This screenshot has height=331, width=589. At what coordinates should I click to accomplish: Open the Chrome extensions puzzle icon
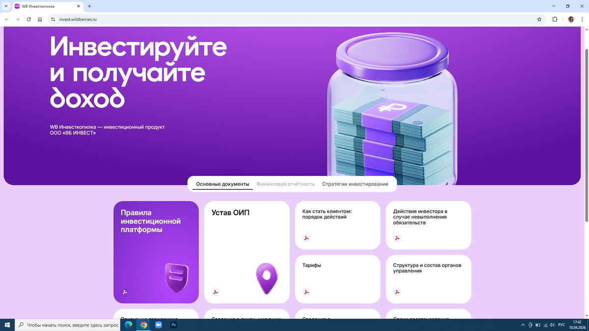pos(555,20)
